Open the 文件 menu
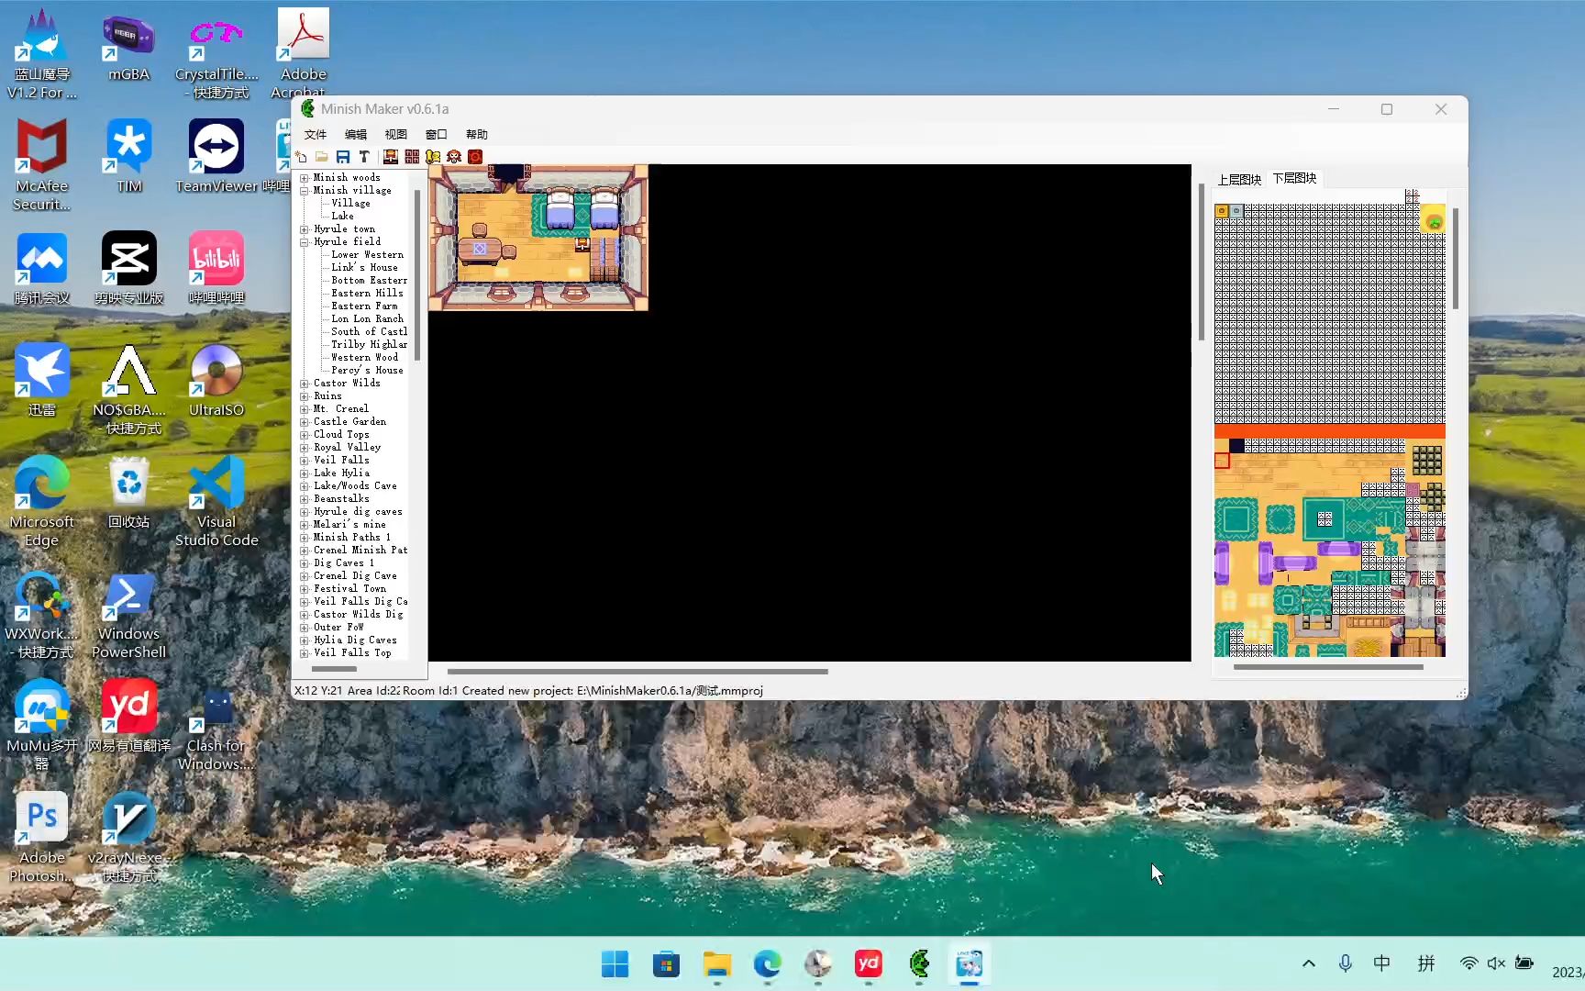 [316, 134]
